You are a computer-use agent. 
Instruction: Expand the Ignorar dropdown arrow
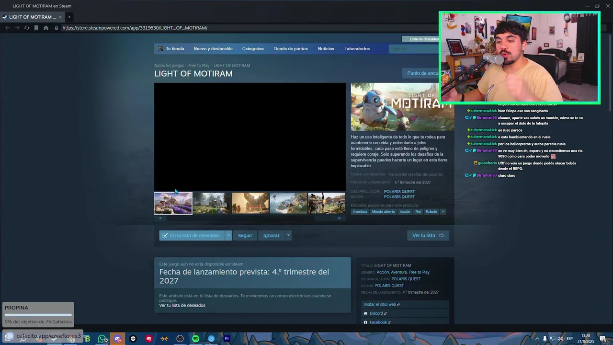[288, 235]
